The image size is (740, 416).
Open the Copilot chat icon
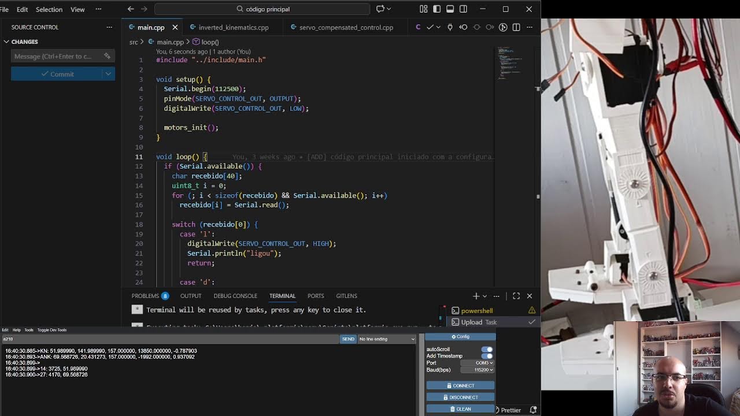[x=380, y=9]
